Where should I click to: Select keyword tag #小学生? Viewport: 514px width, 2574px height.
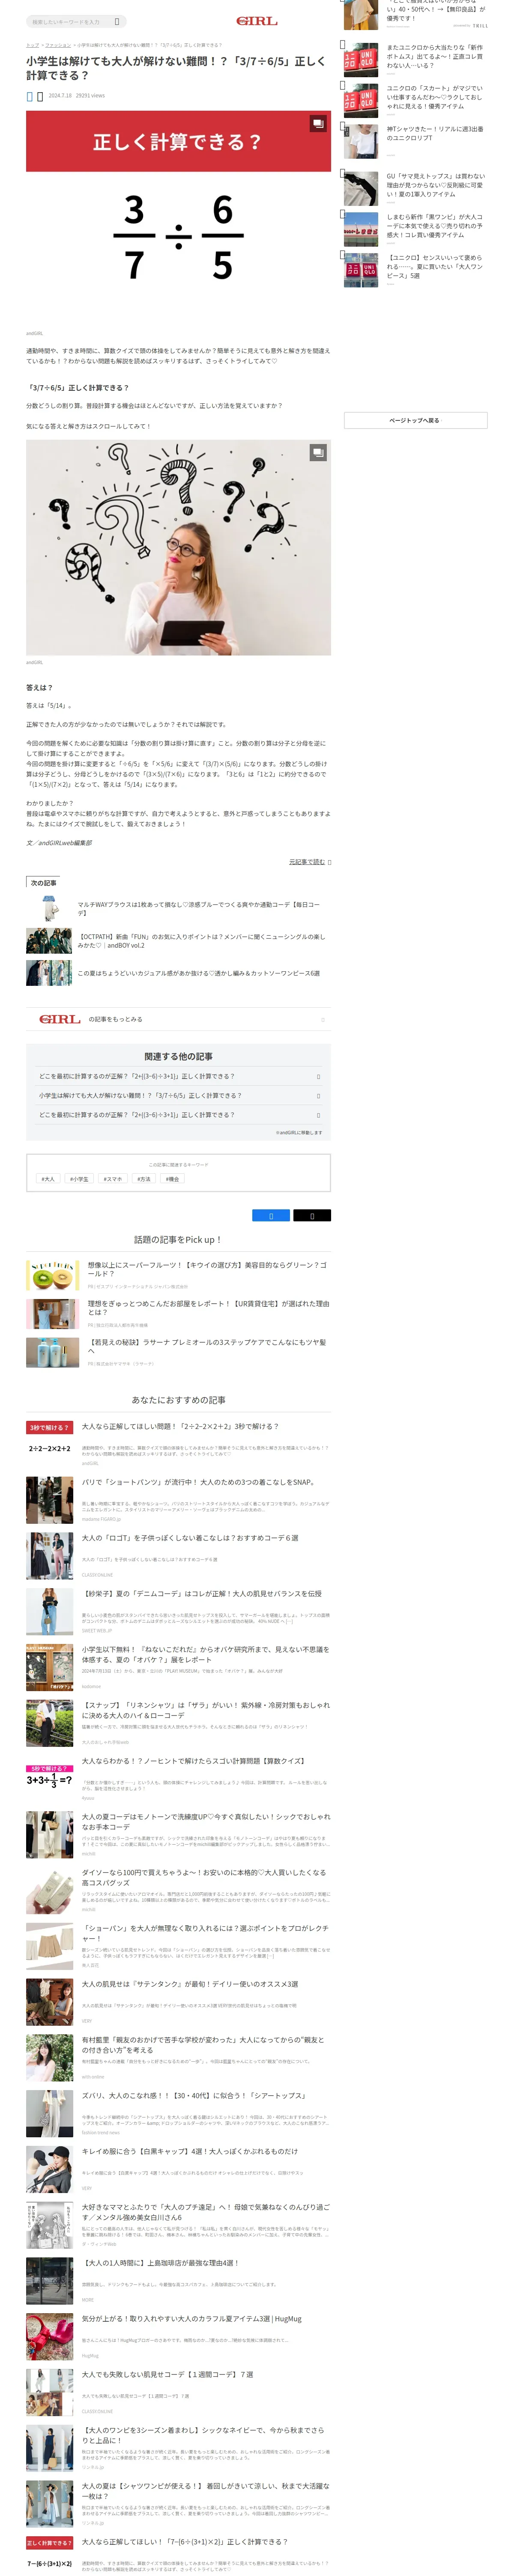click(79, 1179)
